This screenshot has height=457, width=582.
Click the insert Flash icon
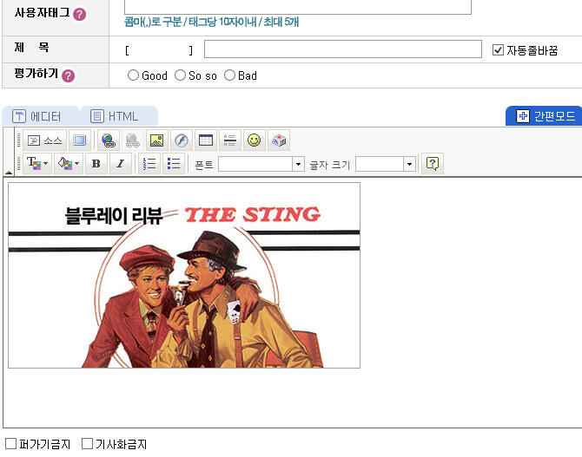(x=182, y=140)
